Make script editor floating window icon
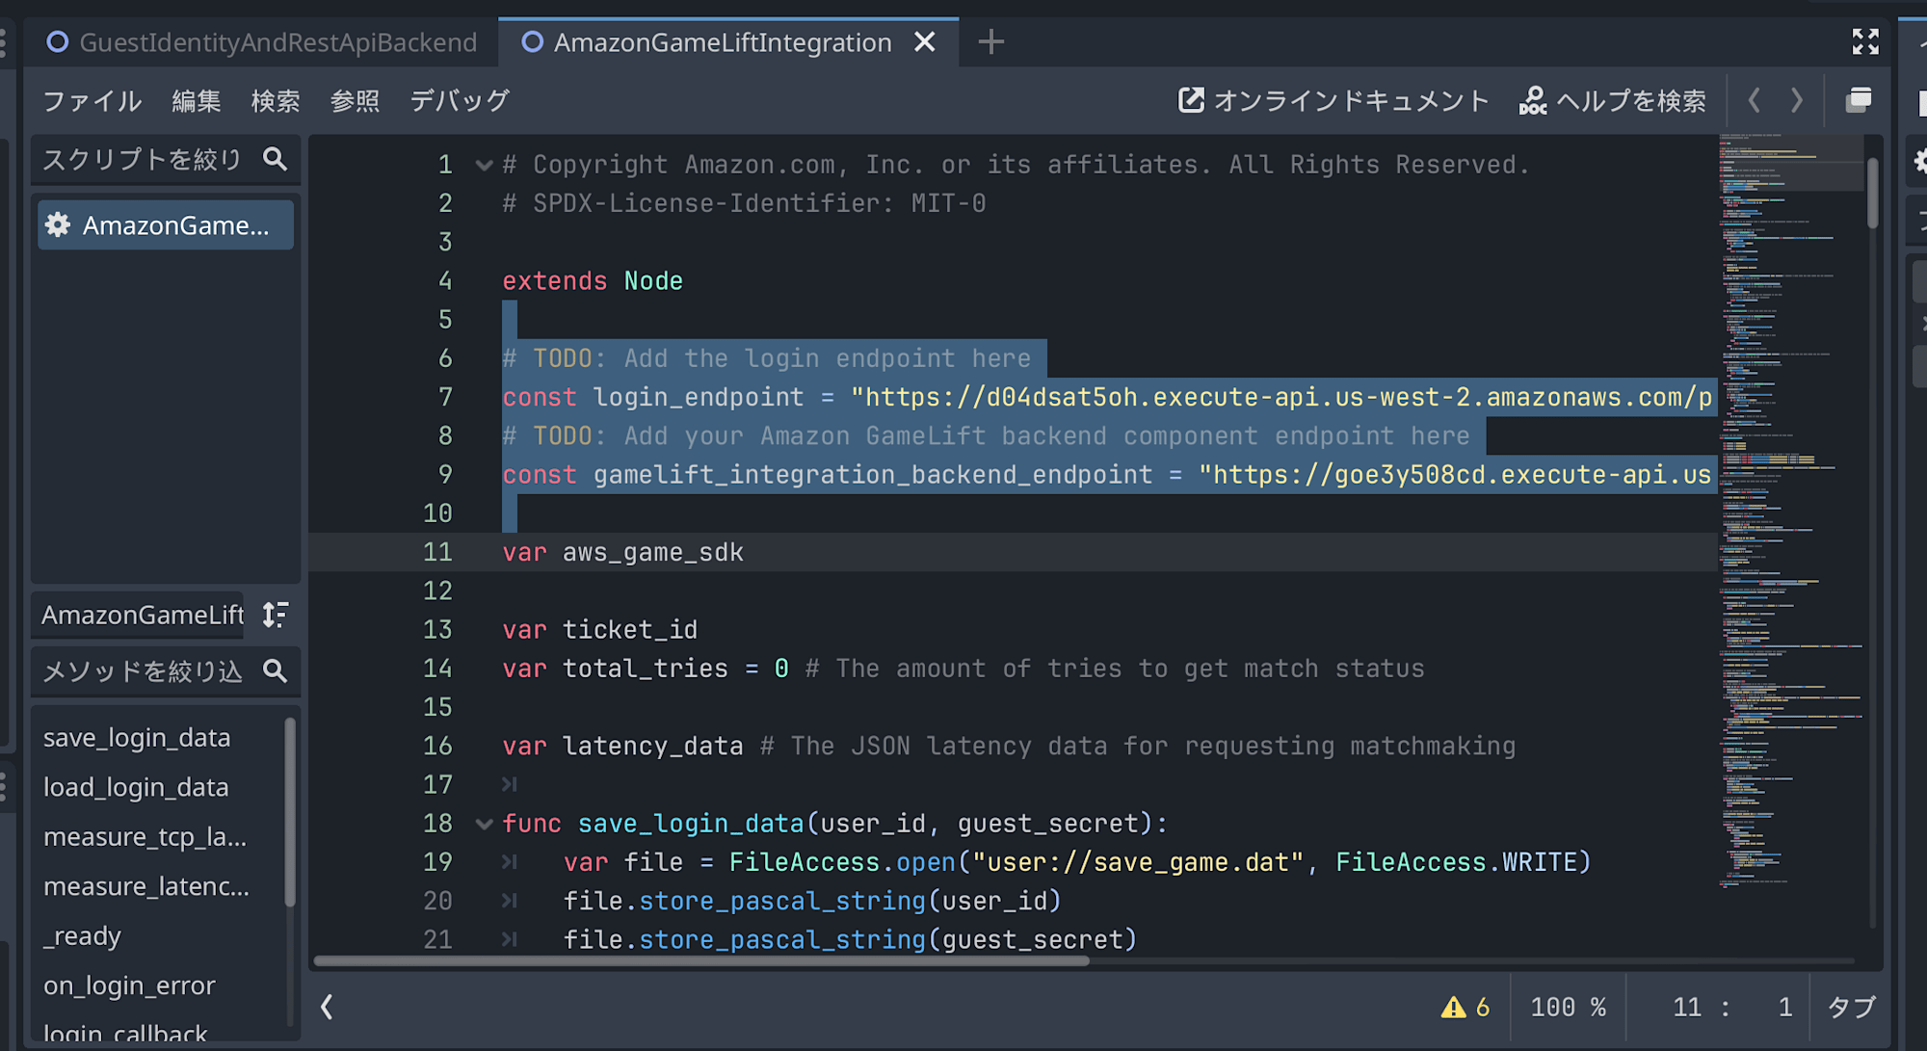Screen dimensions: 1927x1051 (x=1859, y=100)
